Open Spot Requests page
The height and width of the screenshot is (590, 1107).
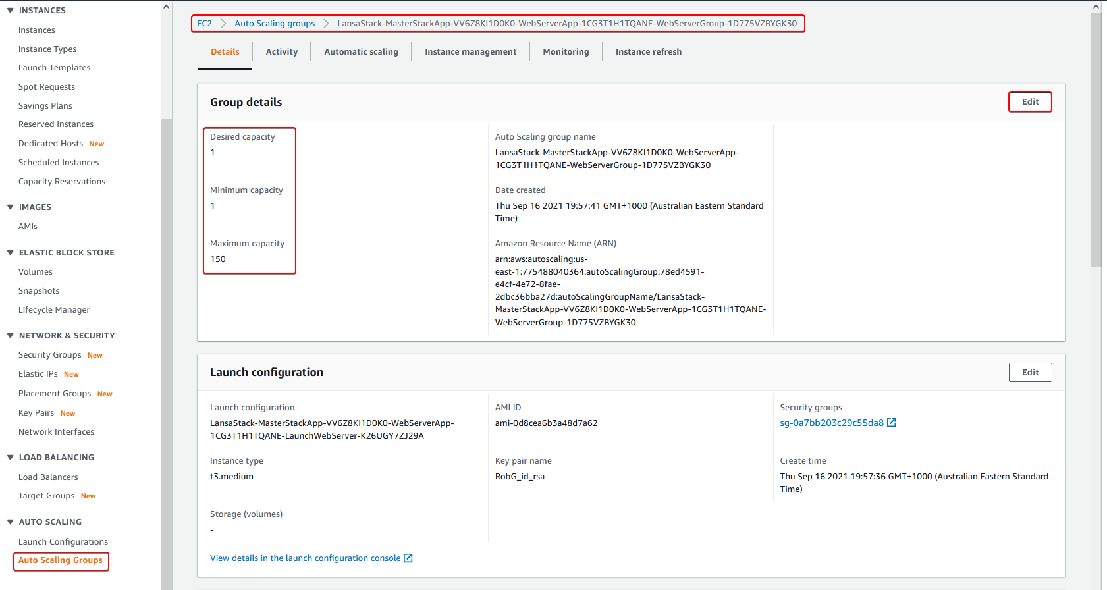47,87
